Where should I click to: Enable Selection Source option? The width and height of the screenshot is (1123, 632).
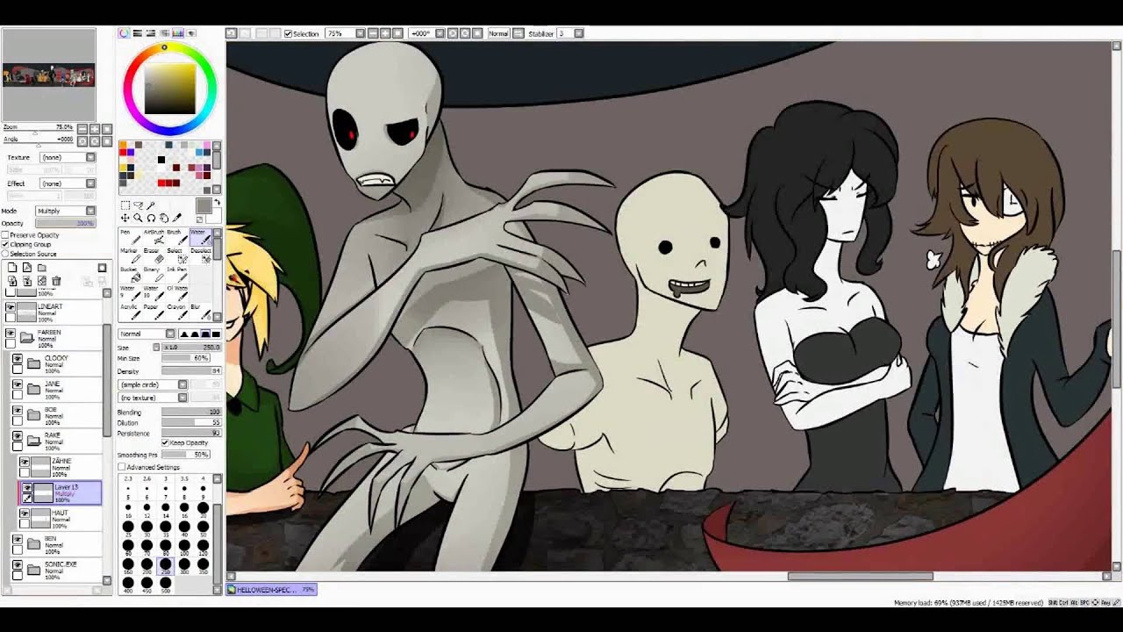point(5,254)
